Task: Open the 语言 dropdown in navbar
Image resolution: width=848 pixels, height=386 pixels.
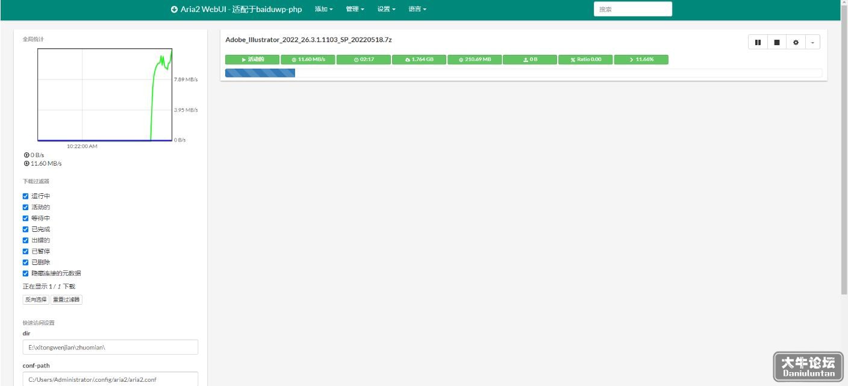Action: coord(417,9)
